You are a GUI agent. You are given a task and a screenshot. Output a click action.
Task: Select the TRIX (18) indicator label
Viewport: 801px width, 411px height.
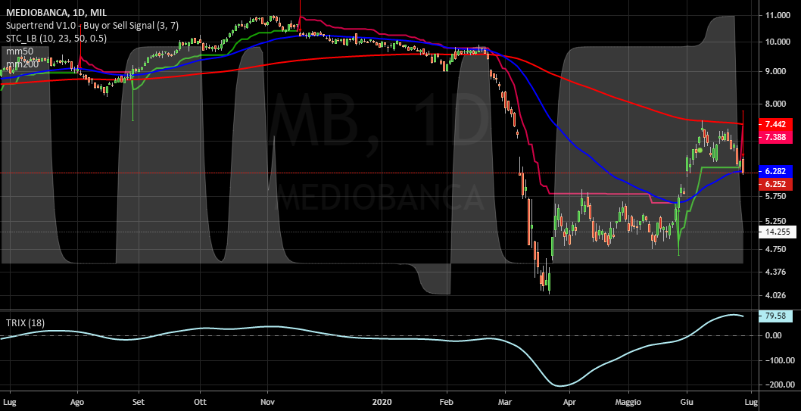tap(24, 322)
